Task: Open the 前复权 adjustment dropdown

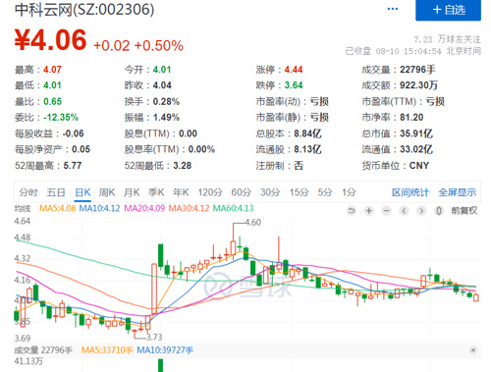Action: tap(464, 210)
